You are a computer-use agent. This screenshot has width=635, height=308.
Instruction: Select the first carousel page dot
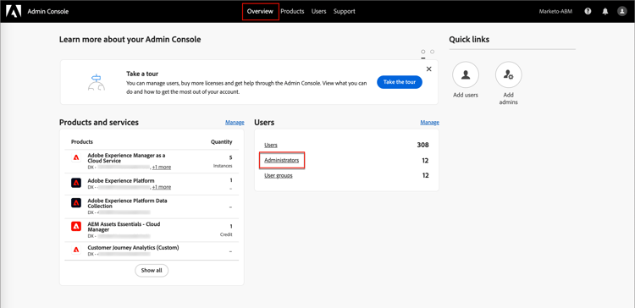[x=423, y=52]
